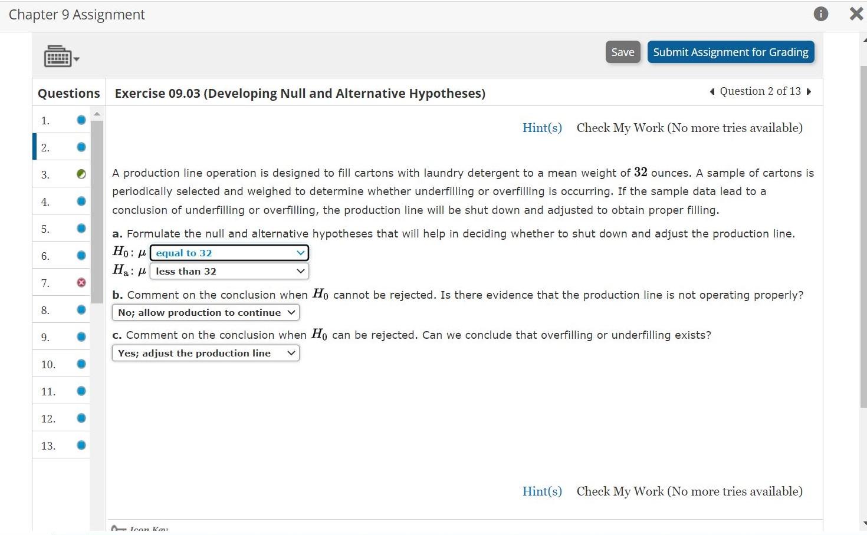This screenshot has height=535, width=867.
Task: Click the blue status dot beside question 13
Action: (x=81, y=445)
